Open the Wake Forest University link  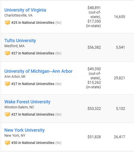[27, 102]
